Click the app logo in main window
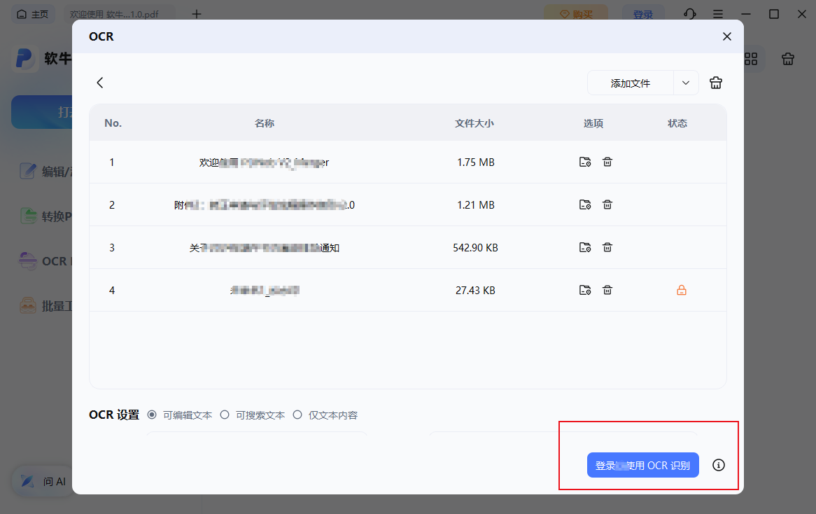Image resolution: width=816 pixels, height=514 pixels. coord(24,58)
